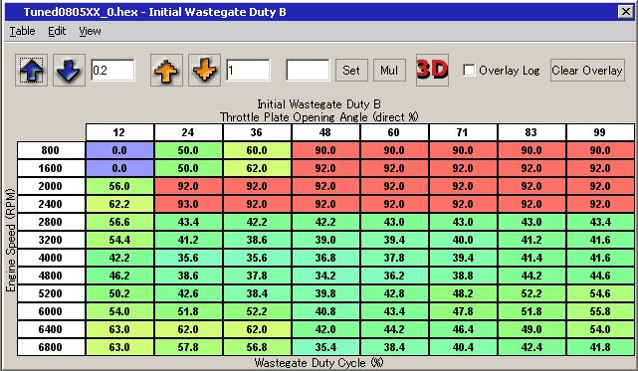The height and width of the screenshot is (371, 638).
Task: Click the Clear Overlay button
Action: (x=587, y=71)
